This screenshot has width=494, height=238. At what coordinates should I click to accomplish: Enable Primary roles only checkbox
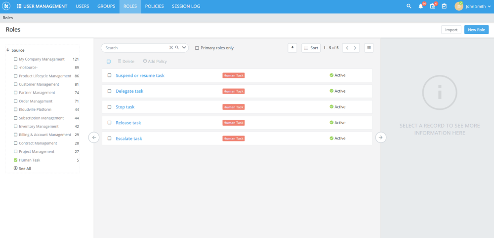197,48
